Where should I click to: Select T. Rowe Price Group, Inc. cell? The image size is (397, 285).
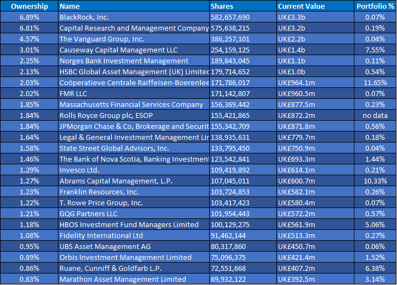pos(134,203)
